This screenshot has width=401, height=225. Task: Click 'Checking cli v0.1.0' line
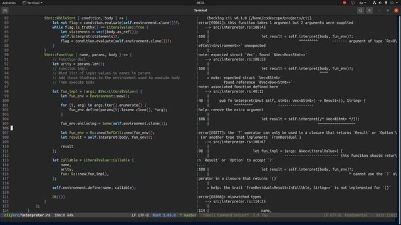259,18
